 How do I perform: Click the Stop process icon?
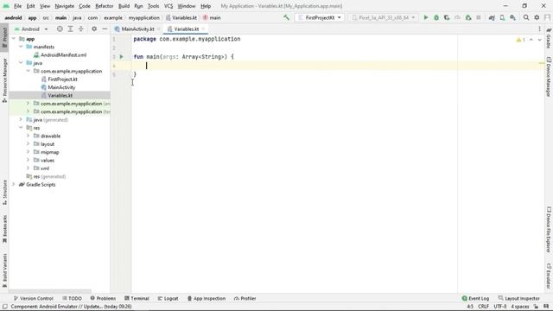pyautogui.click(x=479, y=17)
